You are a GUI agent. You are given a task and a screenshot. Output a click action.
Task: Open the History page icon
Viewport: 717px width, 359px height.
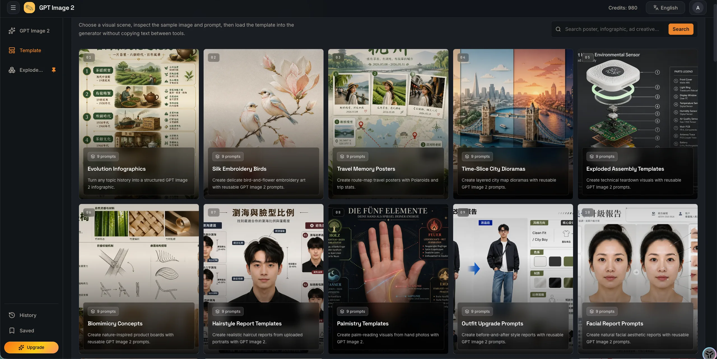[x=12, y=315]
